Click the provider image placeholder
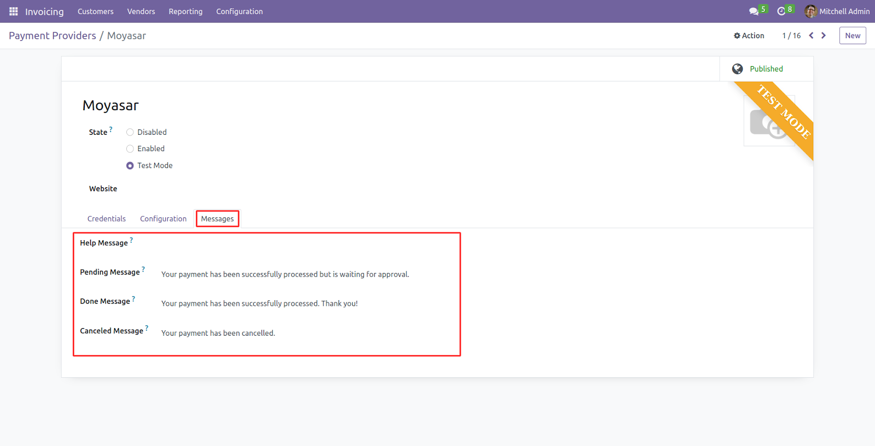 tap(769, 121)
